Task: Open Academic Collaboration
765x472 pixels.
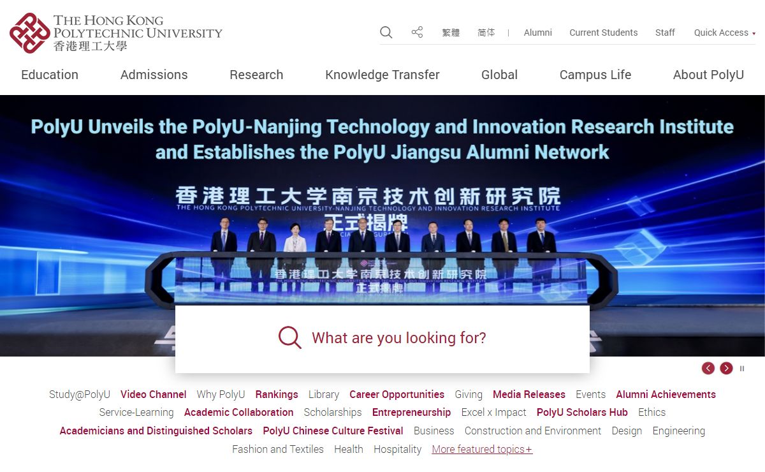Action: click(x=239, y=412)
